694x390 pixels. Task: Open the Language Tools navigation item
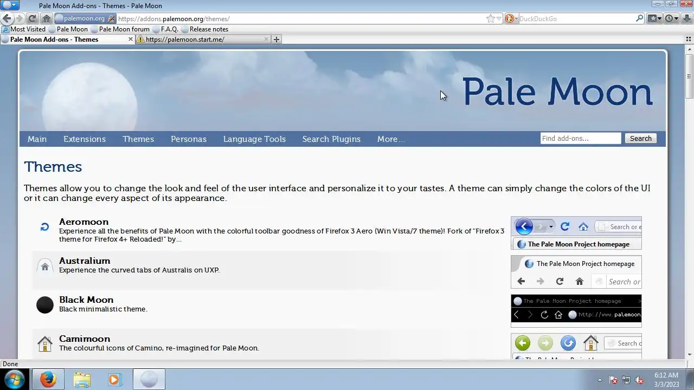[x=254, y=139]
